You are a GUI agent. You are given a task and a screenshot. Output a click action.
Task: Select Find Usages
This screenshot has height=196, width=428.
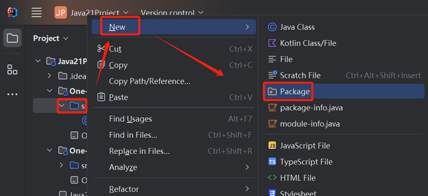174,119
